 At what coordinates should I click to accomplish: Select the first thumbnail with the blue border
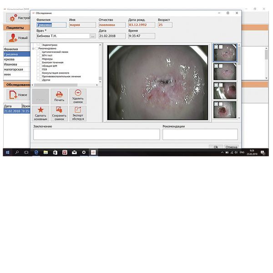pos(225,53)
